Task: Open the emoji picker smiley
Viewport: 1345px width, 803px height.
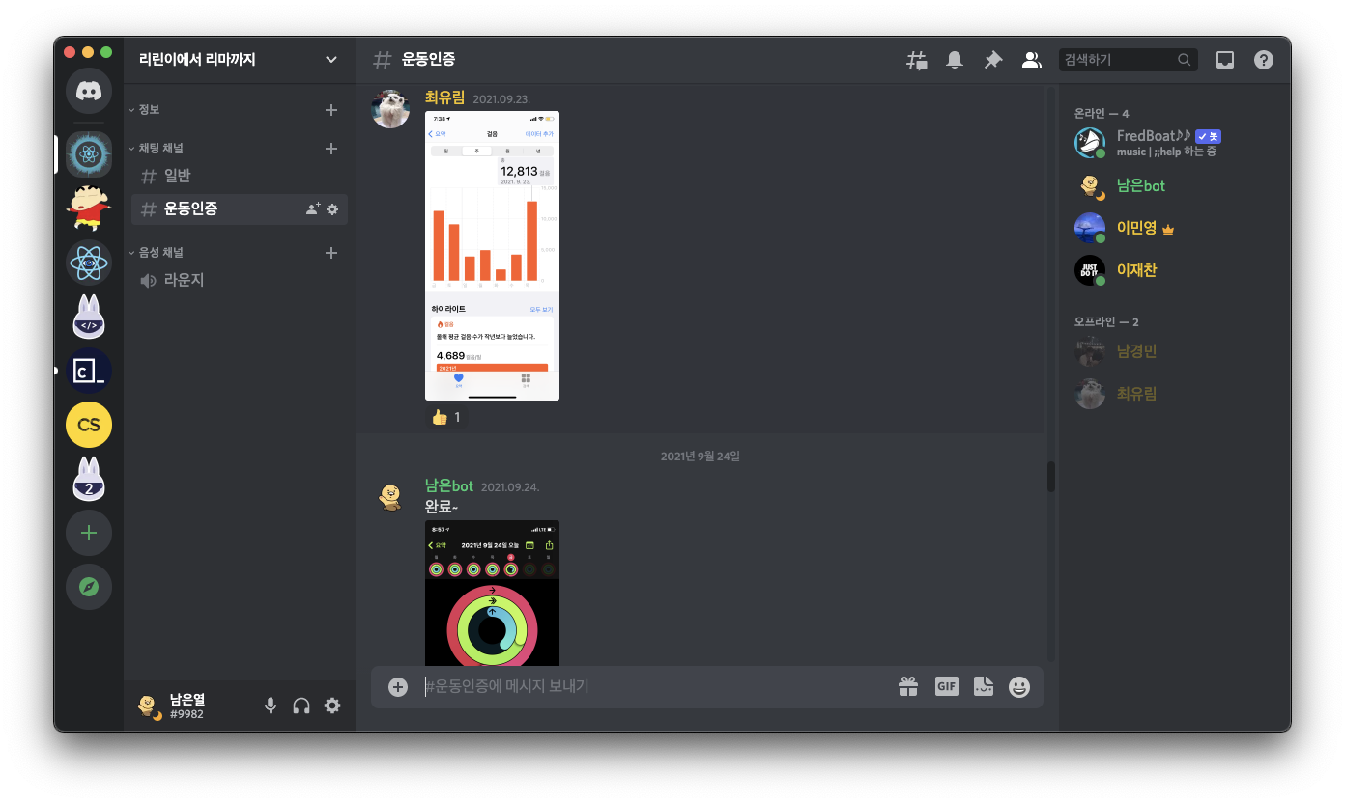Action: [x=1019, y=687]
